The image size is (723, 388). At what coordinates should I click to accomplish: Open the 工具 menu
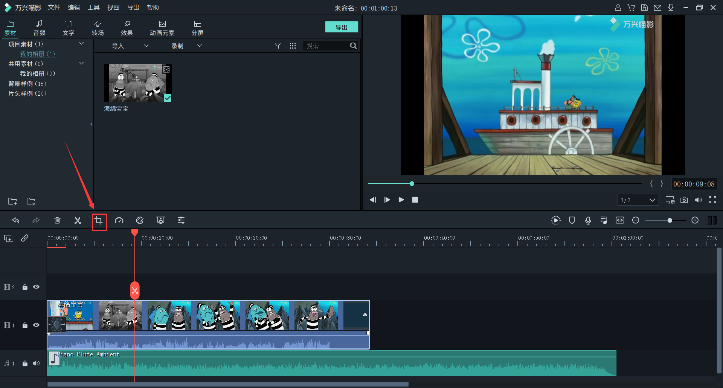[93, 8]
